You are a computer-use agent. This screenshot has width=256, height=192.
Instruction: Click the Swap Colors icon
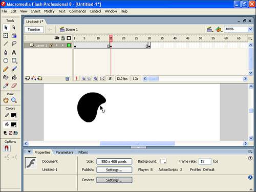tap(15, 133)
